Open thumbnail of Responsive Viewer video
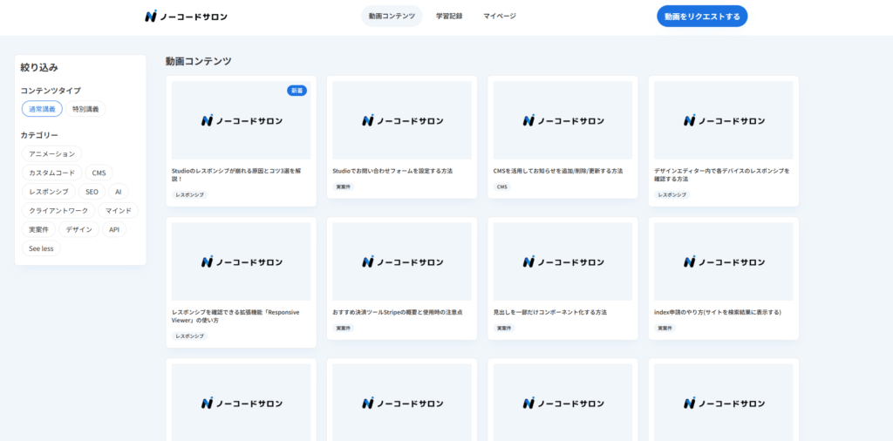The height and width of the screenshot is (441, 893). (x=241, y=261)
